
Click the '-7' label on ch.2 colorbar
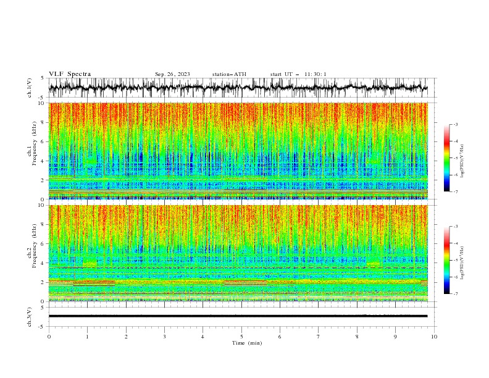coord(455,293)
